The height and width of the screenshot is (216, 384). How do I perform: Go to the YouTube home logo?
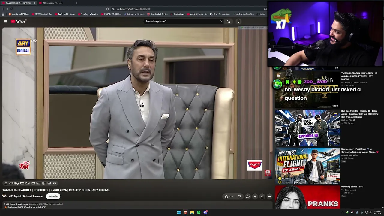(18, 22)
